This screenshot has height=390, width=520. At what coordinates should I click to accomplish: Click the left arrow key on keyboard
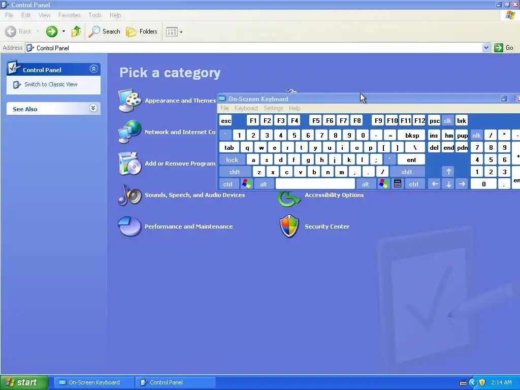pyautogui.click(x=435, y=184)
